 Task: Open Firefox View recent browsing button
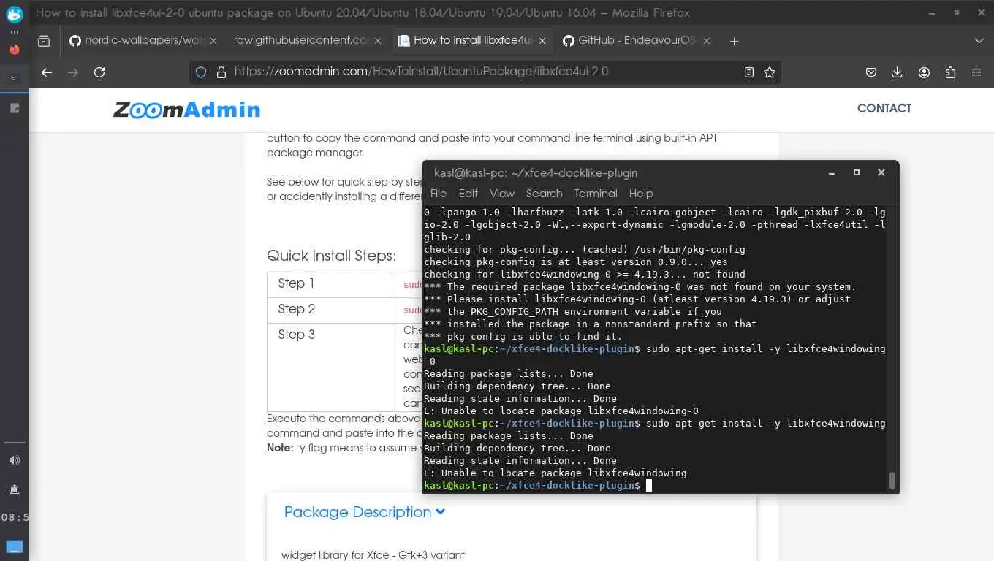click(x=44, y=41)
